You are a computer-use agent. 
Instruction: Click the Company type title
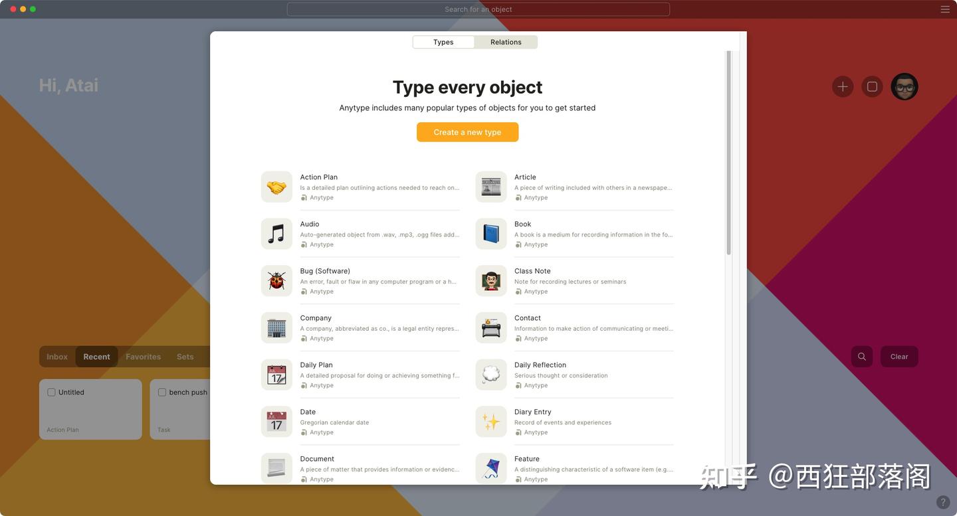[316, 318]
